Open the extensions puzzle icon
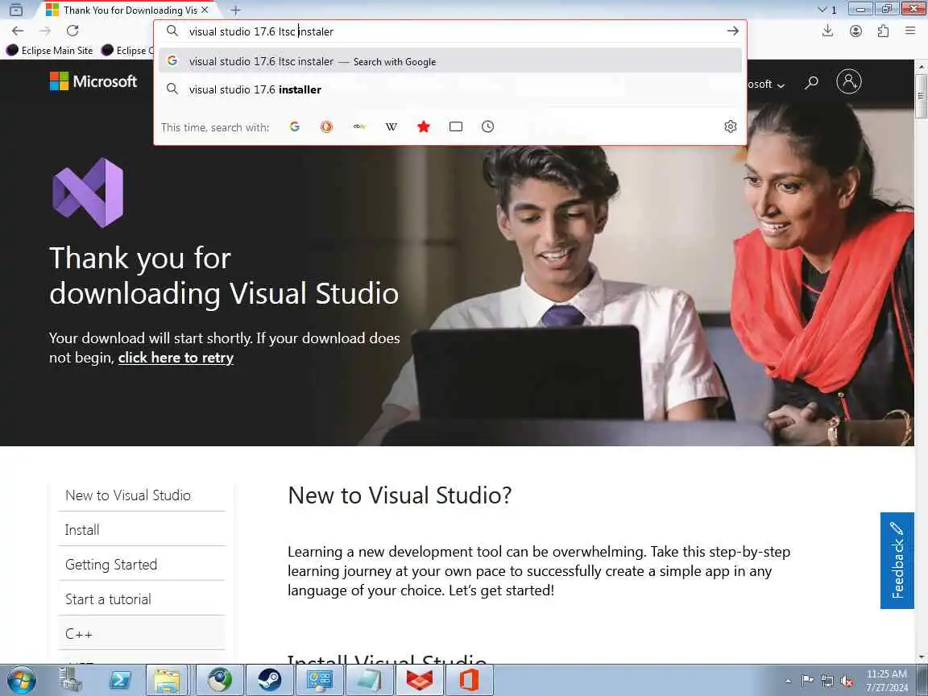 883,31
